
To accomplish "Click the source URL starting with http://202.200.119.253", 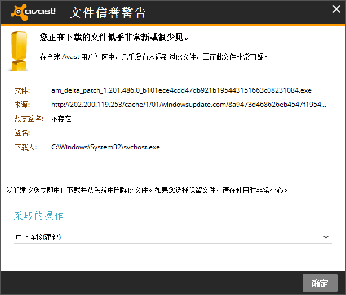I will [x=189, y=105].
